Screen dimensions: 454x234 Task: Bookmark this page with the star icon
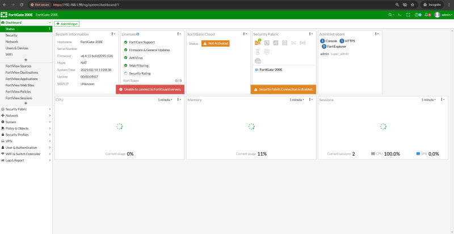(413, 5)
